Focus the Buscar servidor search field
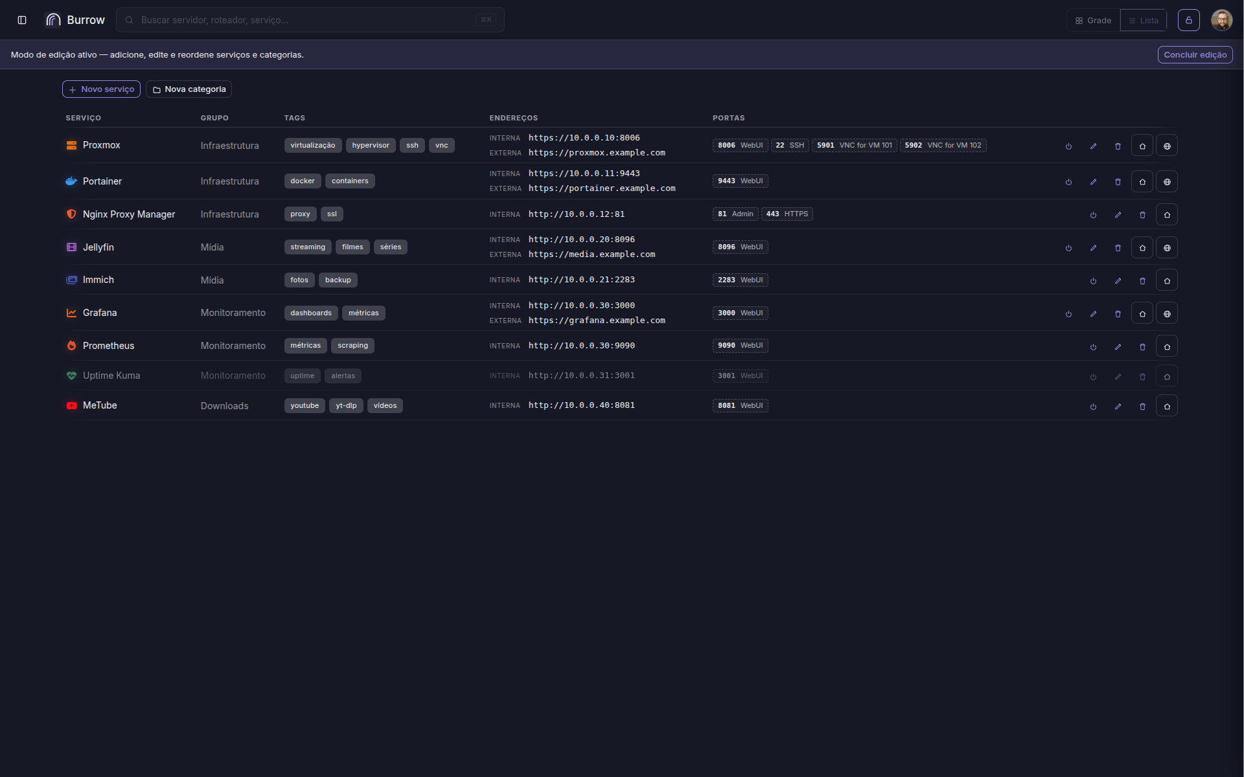 310,20
